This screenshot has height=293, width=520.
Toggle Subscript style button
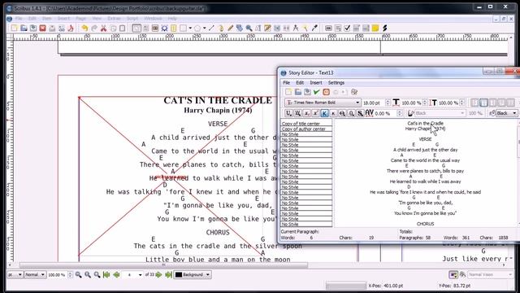pos(307,113)
